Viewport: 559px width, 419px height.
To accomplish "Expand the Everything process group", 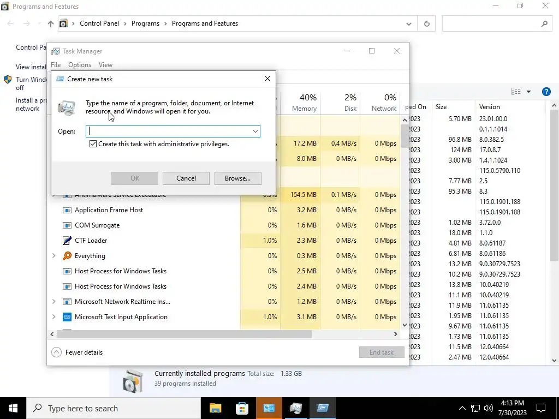I will click(54, 255).
